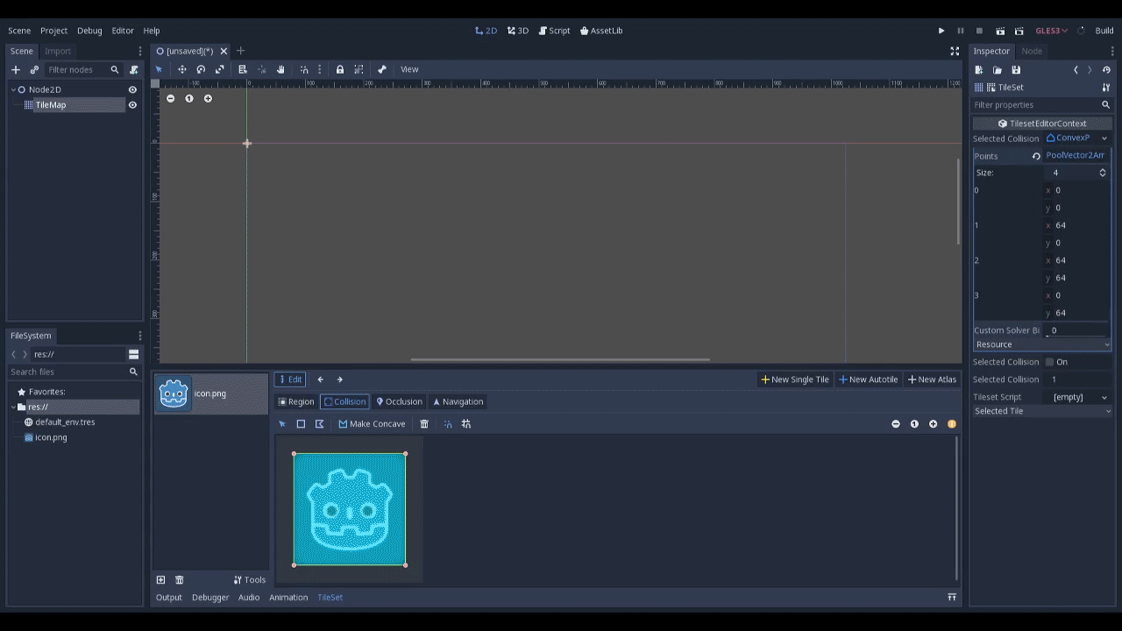The width and height of the screenshot is (1122, 631).
Task: Click the New Single Tile button
Action: click(794, 379)
